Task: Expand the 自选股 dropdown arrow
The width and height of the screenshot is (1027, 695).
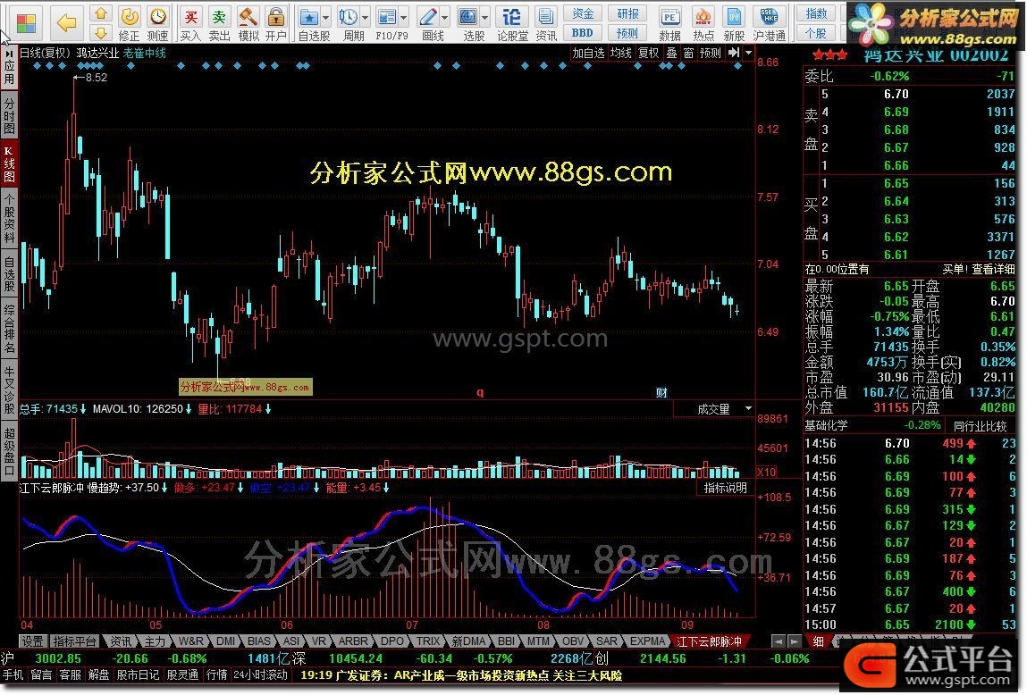Action: (325, 18)
